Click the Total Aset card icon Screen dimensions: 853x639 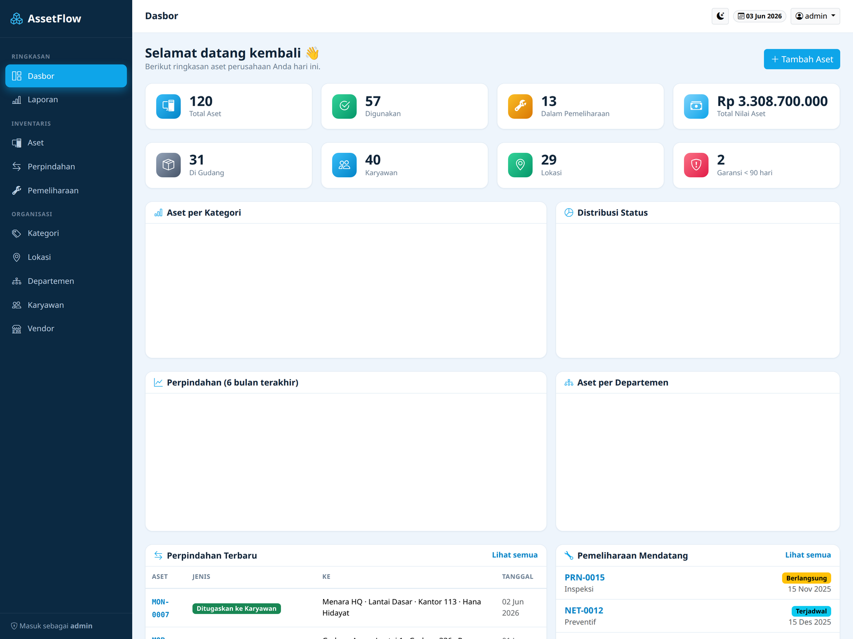click(168, 106)
